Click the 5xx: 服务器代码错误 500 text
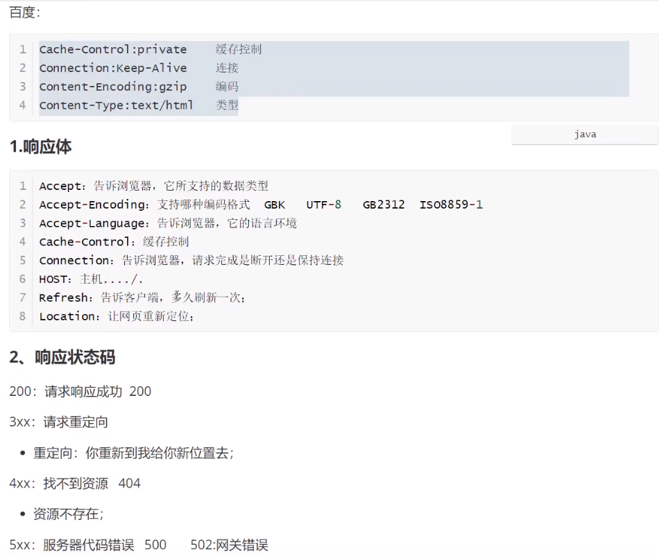The width and height of the screenshot is (659, 554). [x=88, y=545]
